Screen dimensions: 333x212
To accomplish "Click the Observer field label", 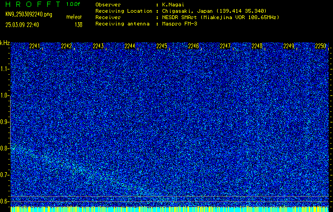I will pyautogui.click(x=108, y=5).
